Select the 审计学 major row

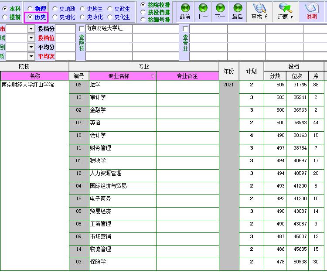123,100
